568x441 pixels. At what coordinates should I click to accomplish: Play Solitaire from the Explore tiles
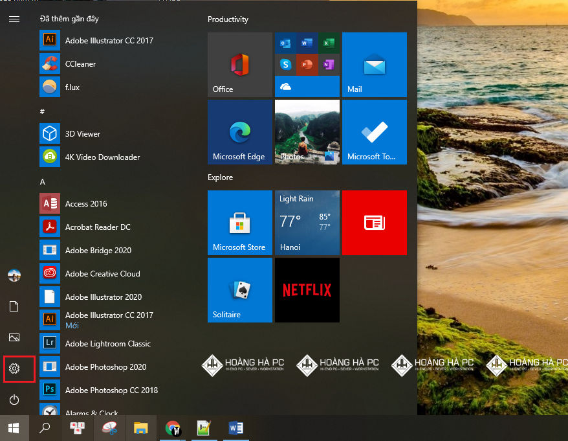coord(240,289)
